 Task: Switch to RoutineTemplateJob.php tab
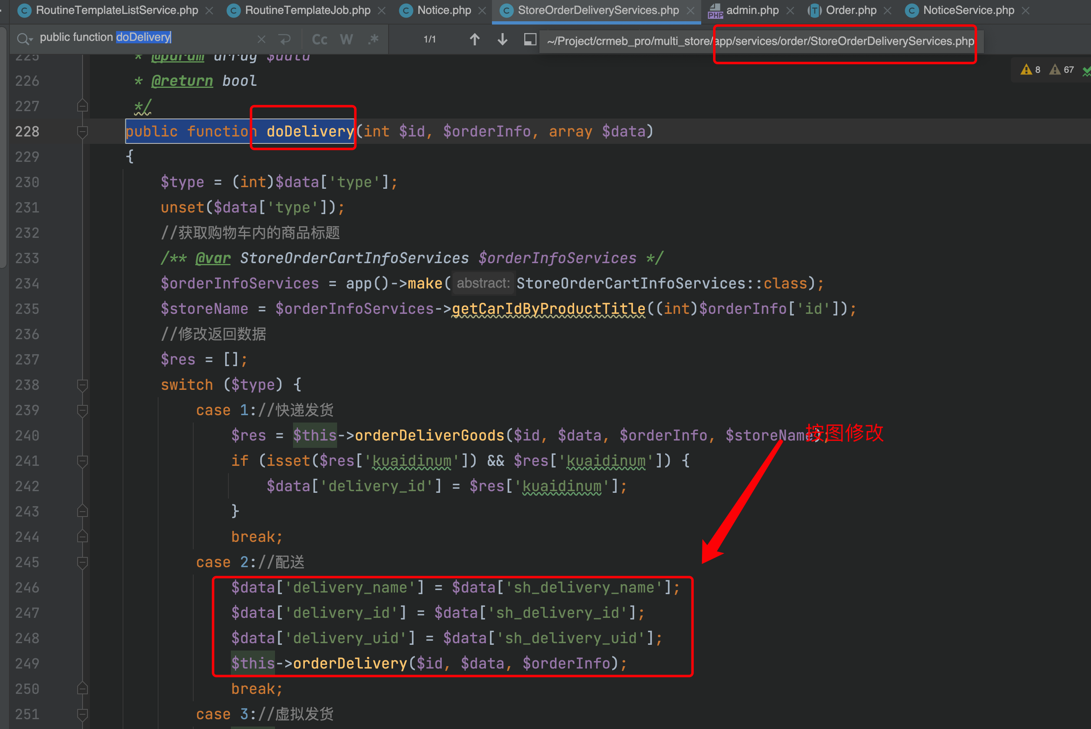point(308,10)
